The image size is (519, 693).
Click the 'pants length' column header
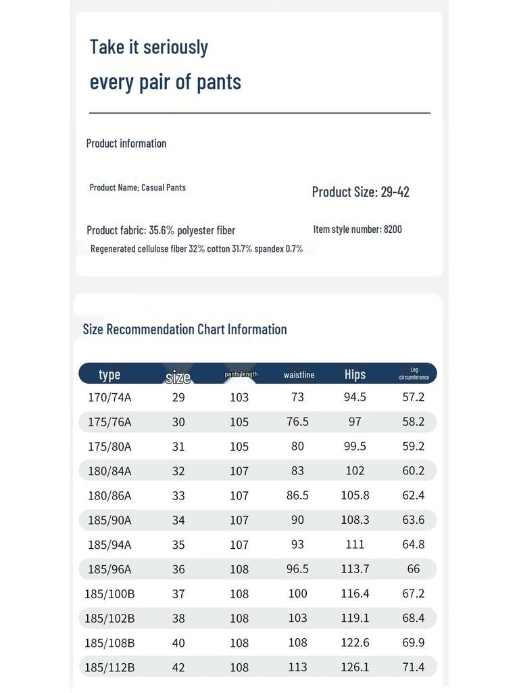tap(241, 374)
